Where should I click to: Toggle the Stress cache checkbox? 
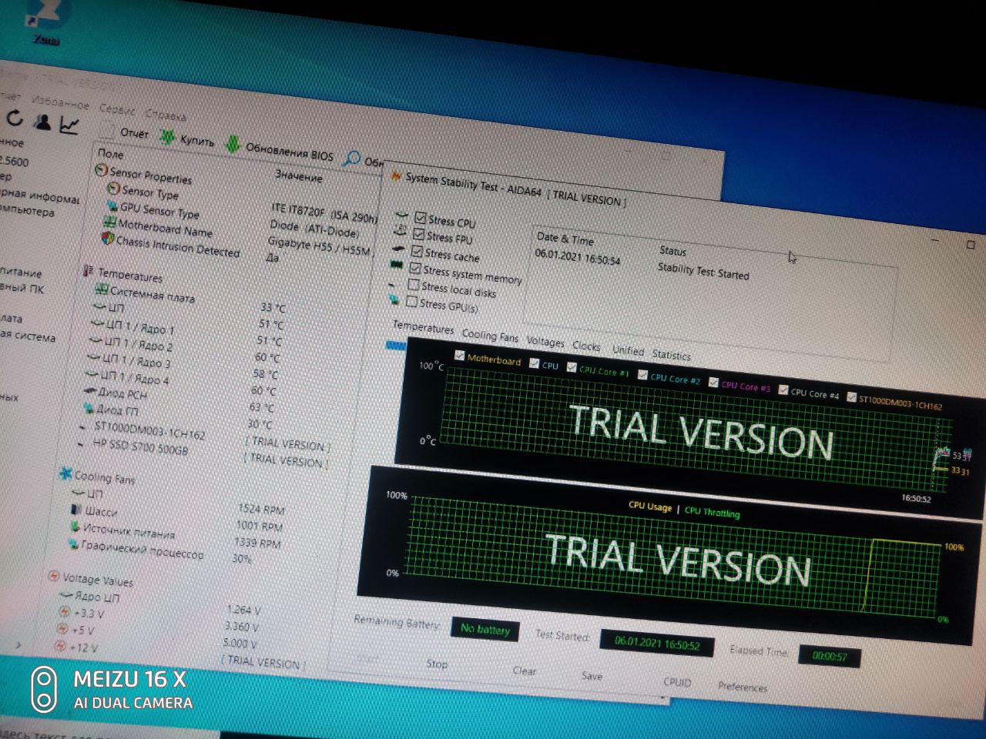417,251
